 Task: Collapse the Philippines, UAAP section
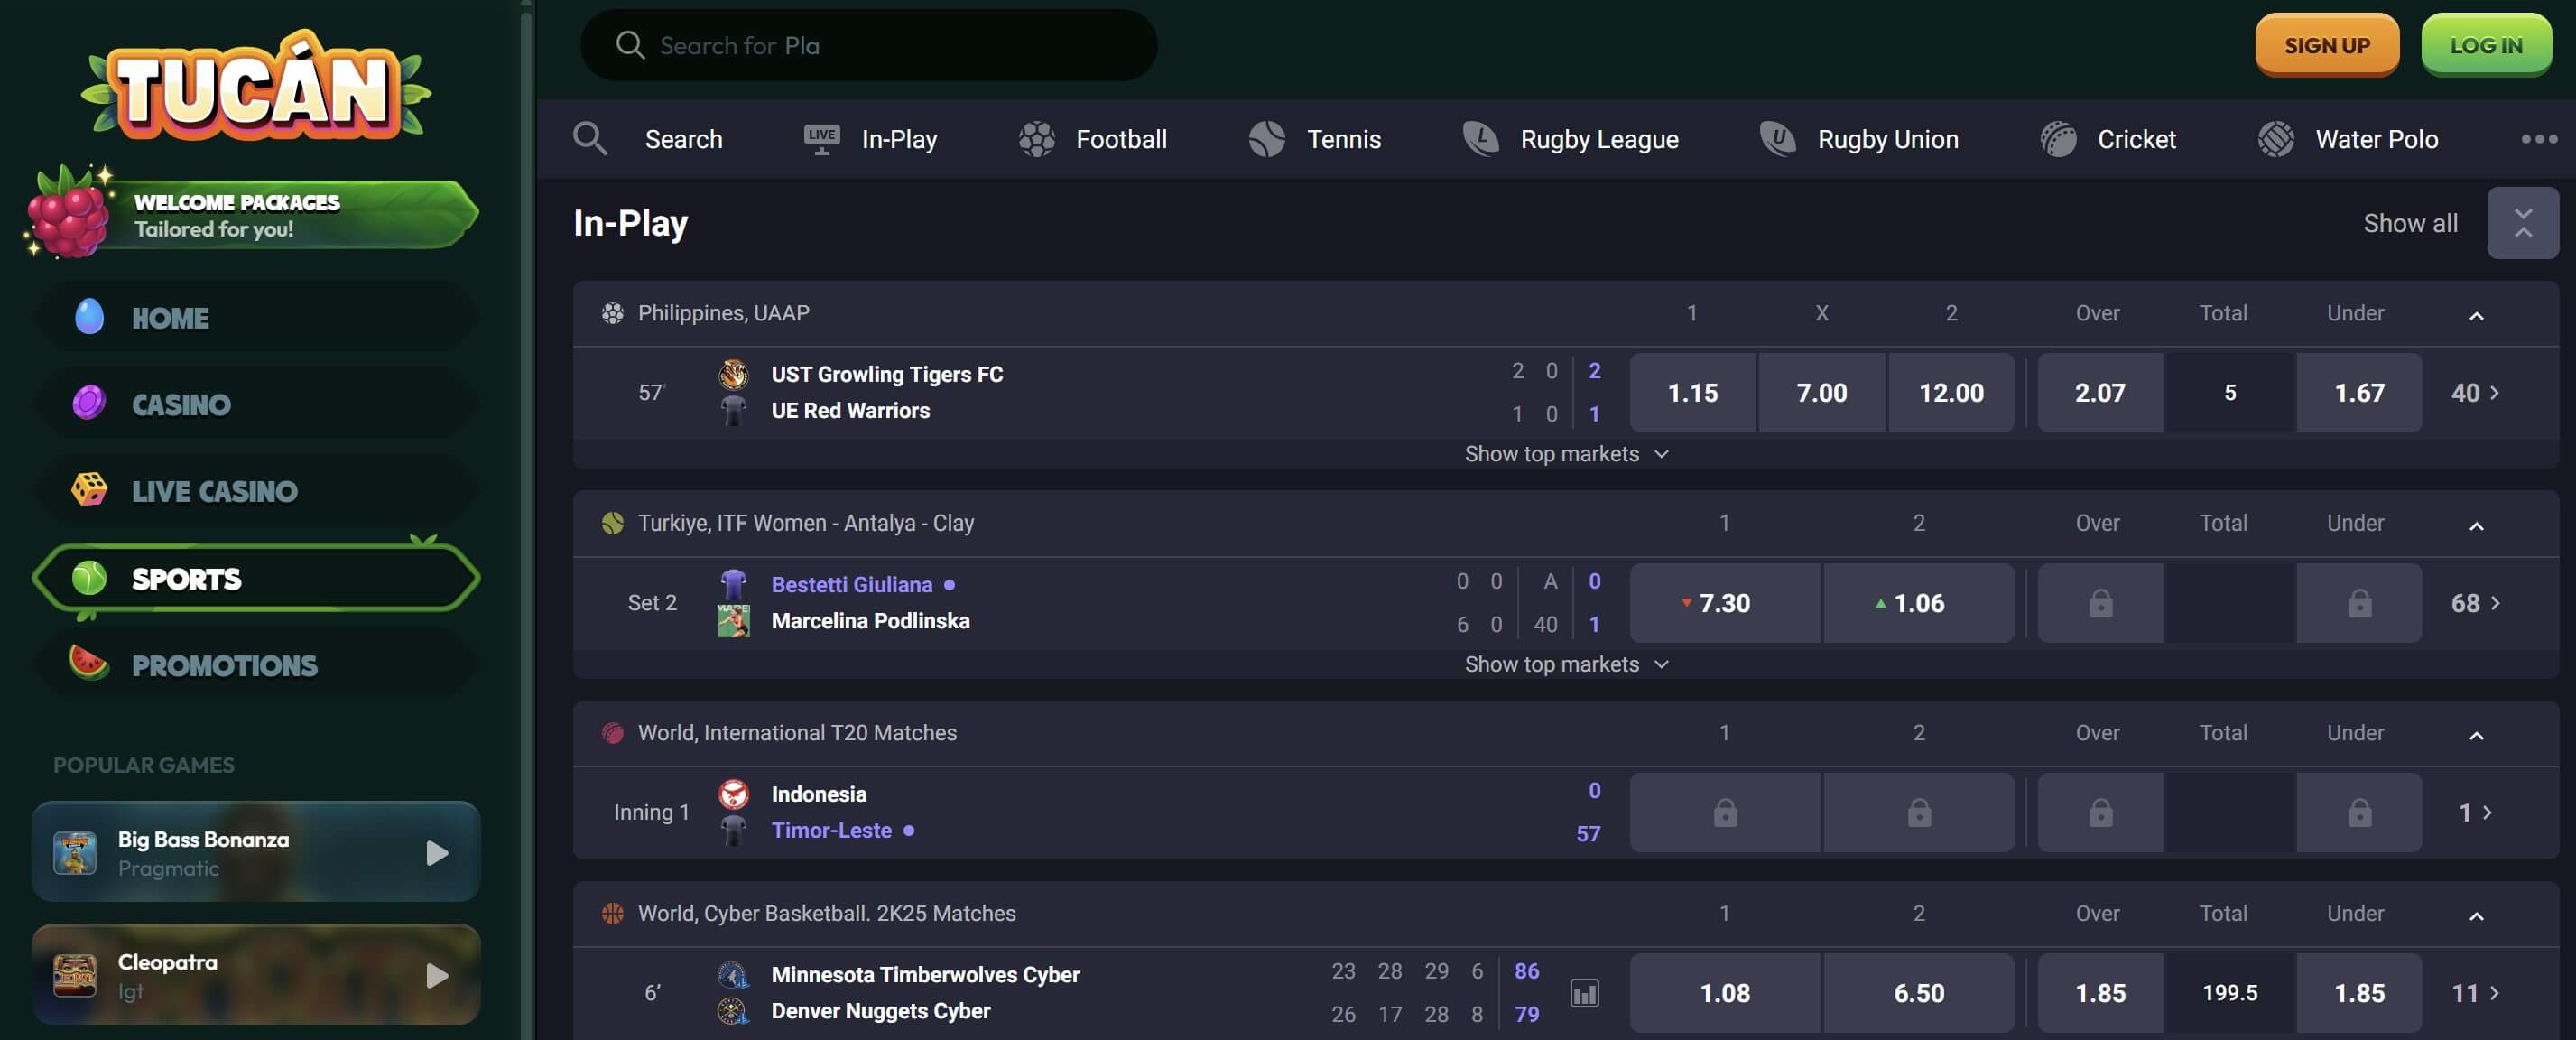(2476, 315)
